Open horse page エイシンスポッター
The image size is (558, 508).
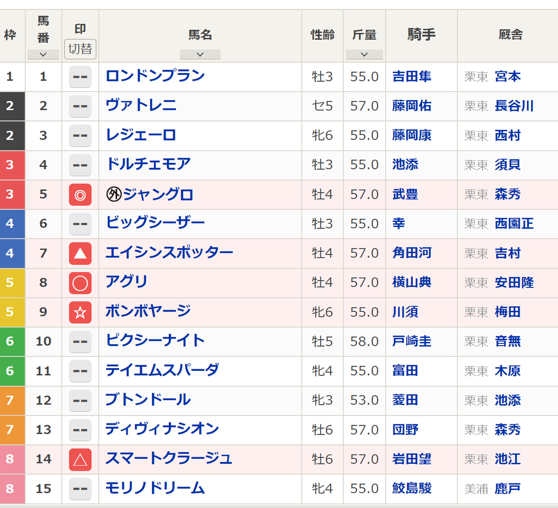pos(169,253)
